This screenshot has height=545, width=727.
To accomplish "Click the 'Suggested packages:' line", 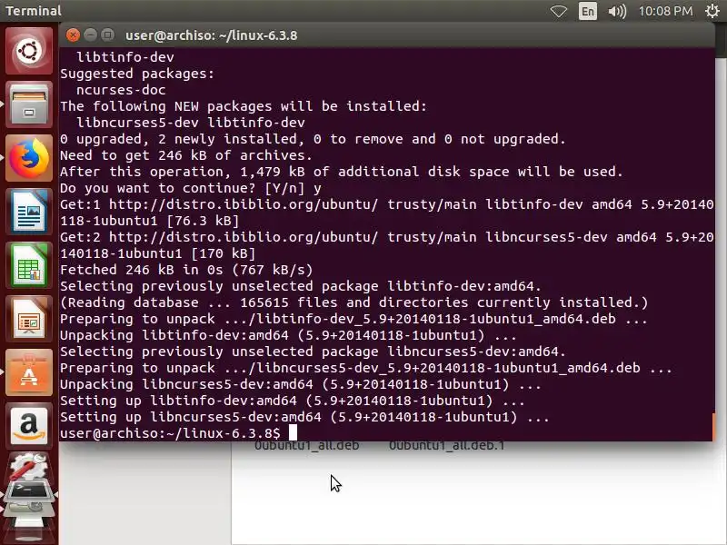I will click(x=137, y=74).
